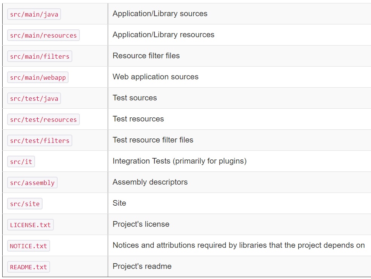The height and width of the screenshot is (279, 371).
Task: Click the 'Notices and attributions' description text
Action: pyautogui.click(x=238, y=246)
